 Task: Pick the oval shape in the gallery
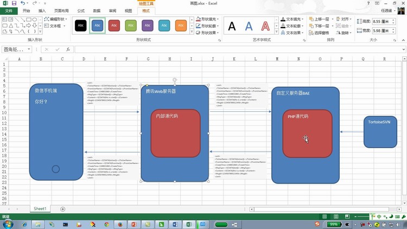(35, 20)
